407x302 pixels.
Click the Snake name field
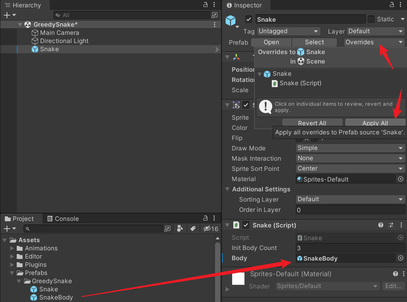310,20
